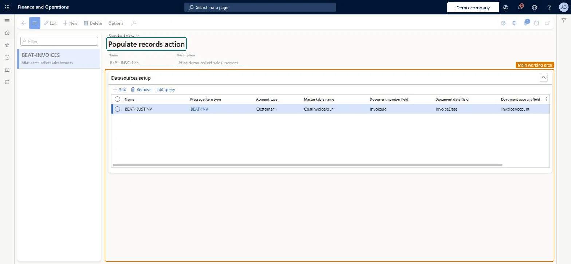Focus the Search for a page box
Screen dimensions: 571x264
tap(260, 7)
